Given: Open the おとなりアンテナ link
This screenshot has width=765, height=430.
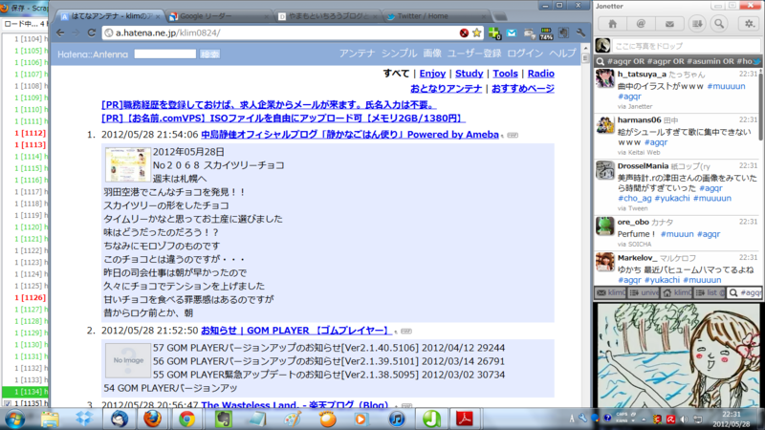Looking at the screenshot, I should (446, 88).
